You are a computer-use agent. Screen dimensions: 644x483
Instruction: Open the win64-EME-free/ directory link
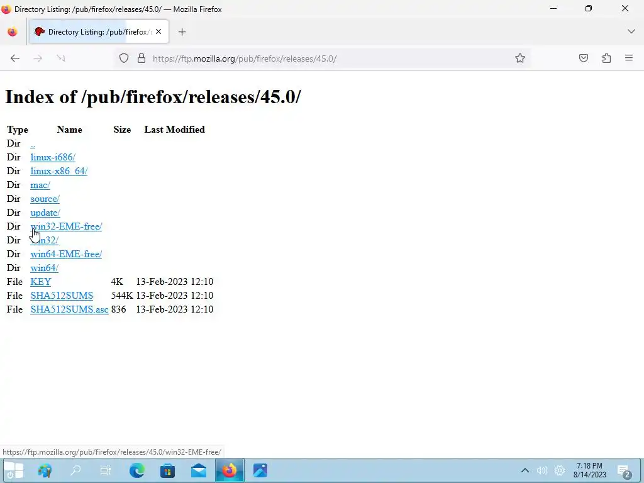pos(66,254)
